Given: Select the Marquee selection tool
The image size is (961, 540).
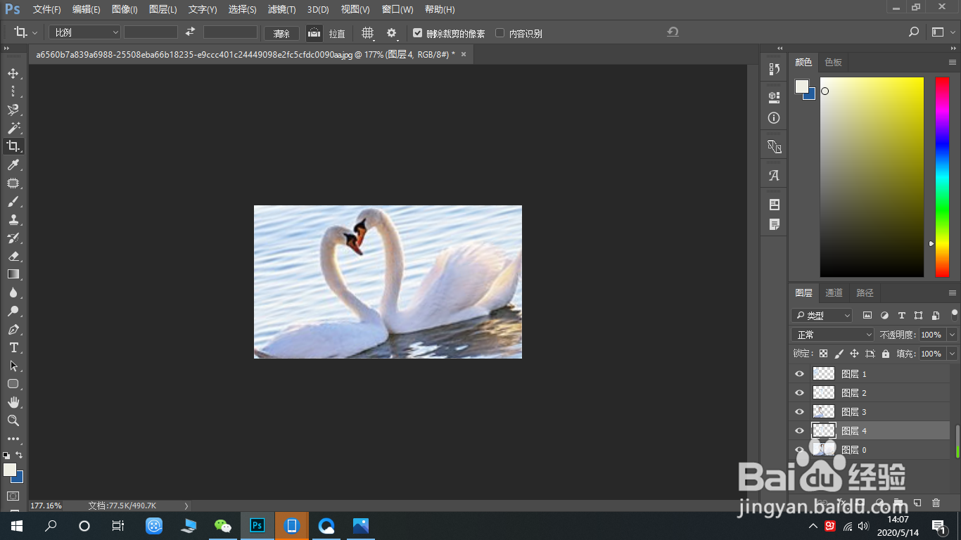Looking at the screenshot, I should pyautogui.click(x=13, y=91).
